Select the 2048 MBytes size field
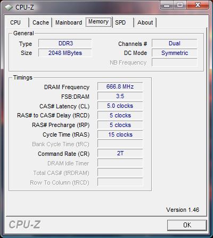Image resolution: width=213 pixels, height=238 pixels. coord(65,53)
